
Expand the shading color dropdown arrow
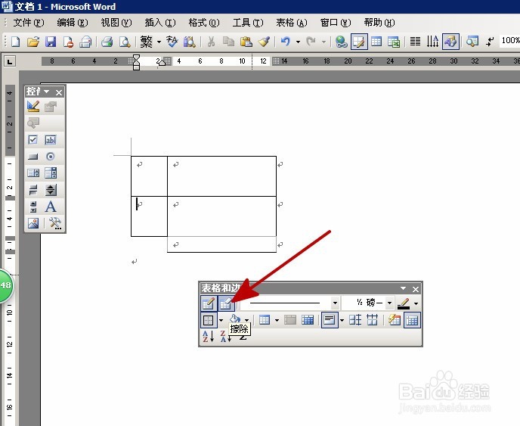246,320
